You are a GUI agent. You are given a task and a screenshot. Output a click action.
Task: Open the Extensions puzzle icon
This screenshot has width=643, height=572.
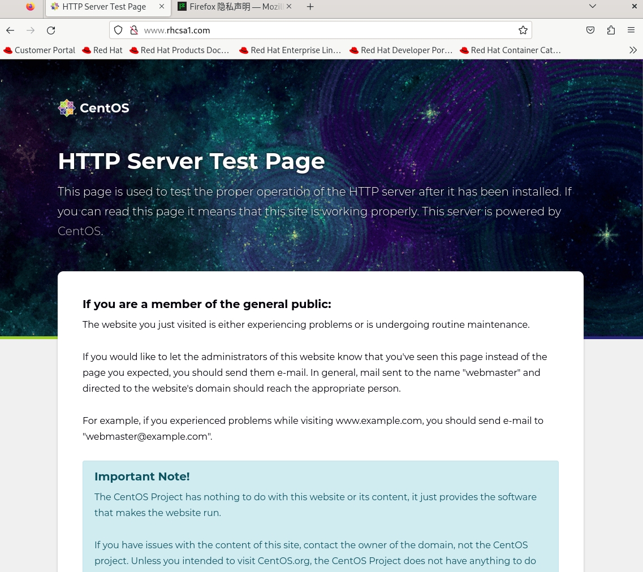[x=611, y=30]
